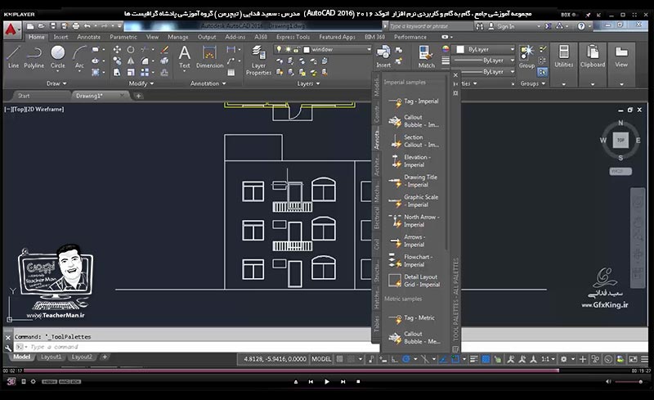654x400 pixels.
Task: Open Layer Properties manager
Action: 258,61
